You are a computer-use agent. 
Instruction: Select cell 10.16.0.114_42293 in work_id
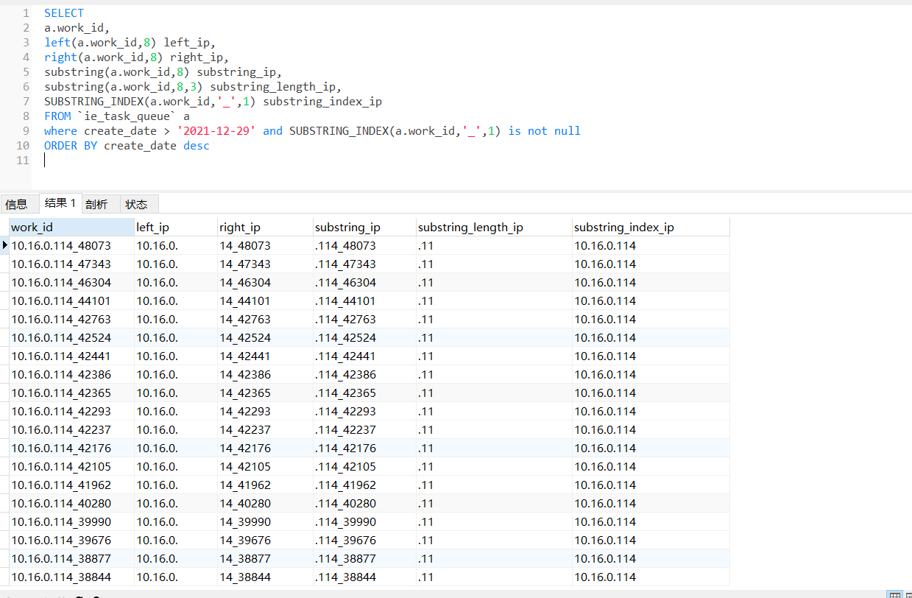(x=71, y=411)
